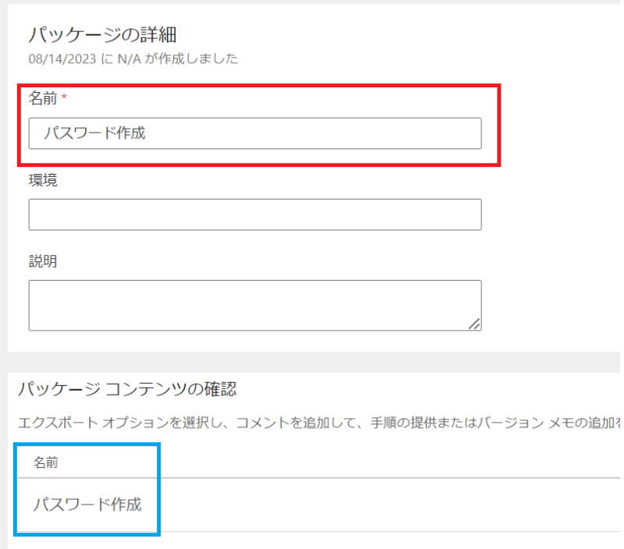Click the パッケージの詳細 heading
624x549 pixels.
click(104, 34)
